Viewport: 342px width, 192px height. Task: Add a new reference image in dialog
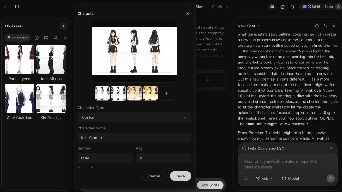pyautogui.click(x=167, y=93)
